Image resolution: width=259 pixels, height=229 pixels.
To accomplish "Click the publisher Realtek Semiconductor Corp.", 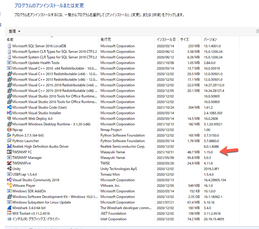I will click(x=123, y=146).
